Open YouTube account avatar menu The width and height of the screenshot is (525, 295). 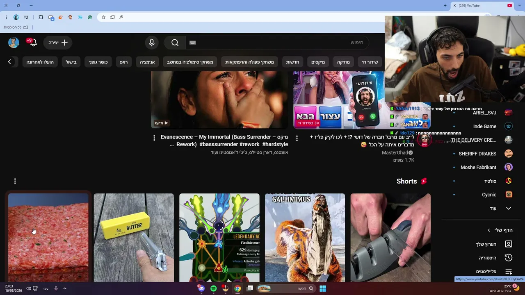tap(14, 43)
